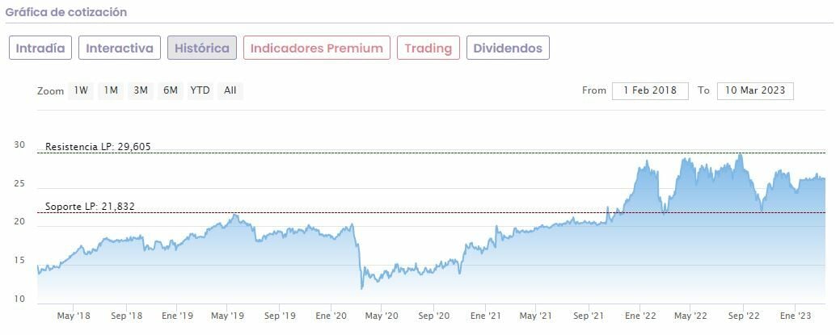This screenshot has width=840, height=335.
Task: Click the Sep '22 price peak
Action: pos(740,155)
